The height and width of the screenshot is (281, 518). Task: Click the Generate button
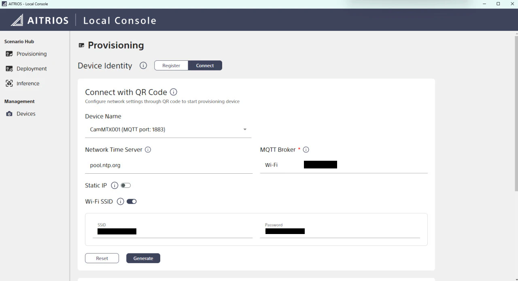(x=143, y=258)
